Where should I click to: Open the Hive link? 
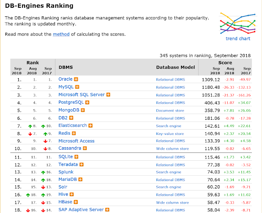[63, 195]
